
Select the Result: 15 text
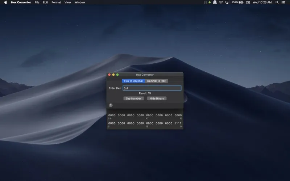click(x=145, y=93)
